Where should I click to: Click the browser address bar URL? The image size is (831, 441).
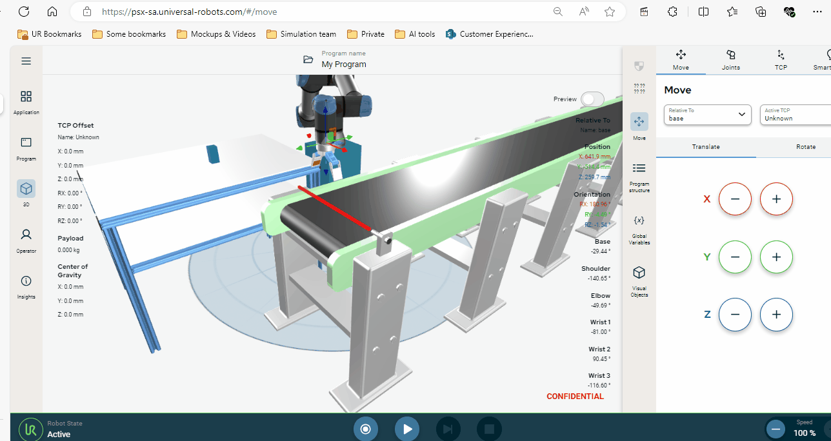190,12
